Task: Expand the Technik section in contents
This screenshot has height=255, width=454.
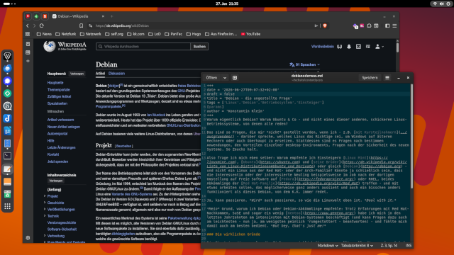Action: [45, 216]
